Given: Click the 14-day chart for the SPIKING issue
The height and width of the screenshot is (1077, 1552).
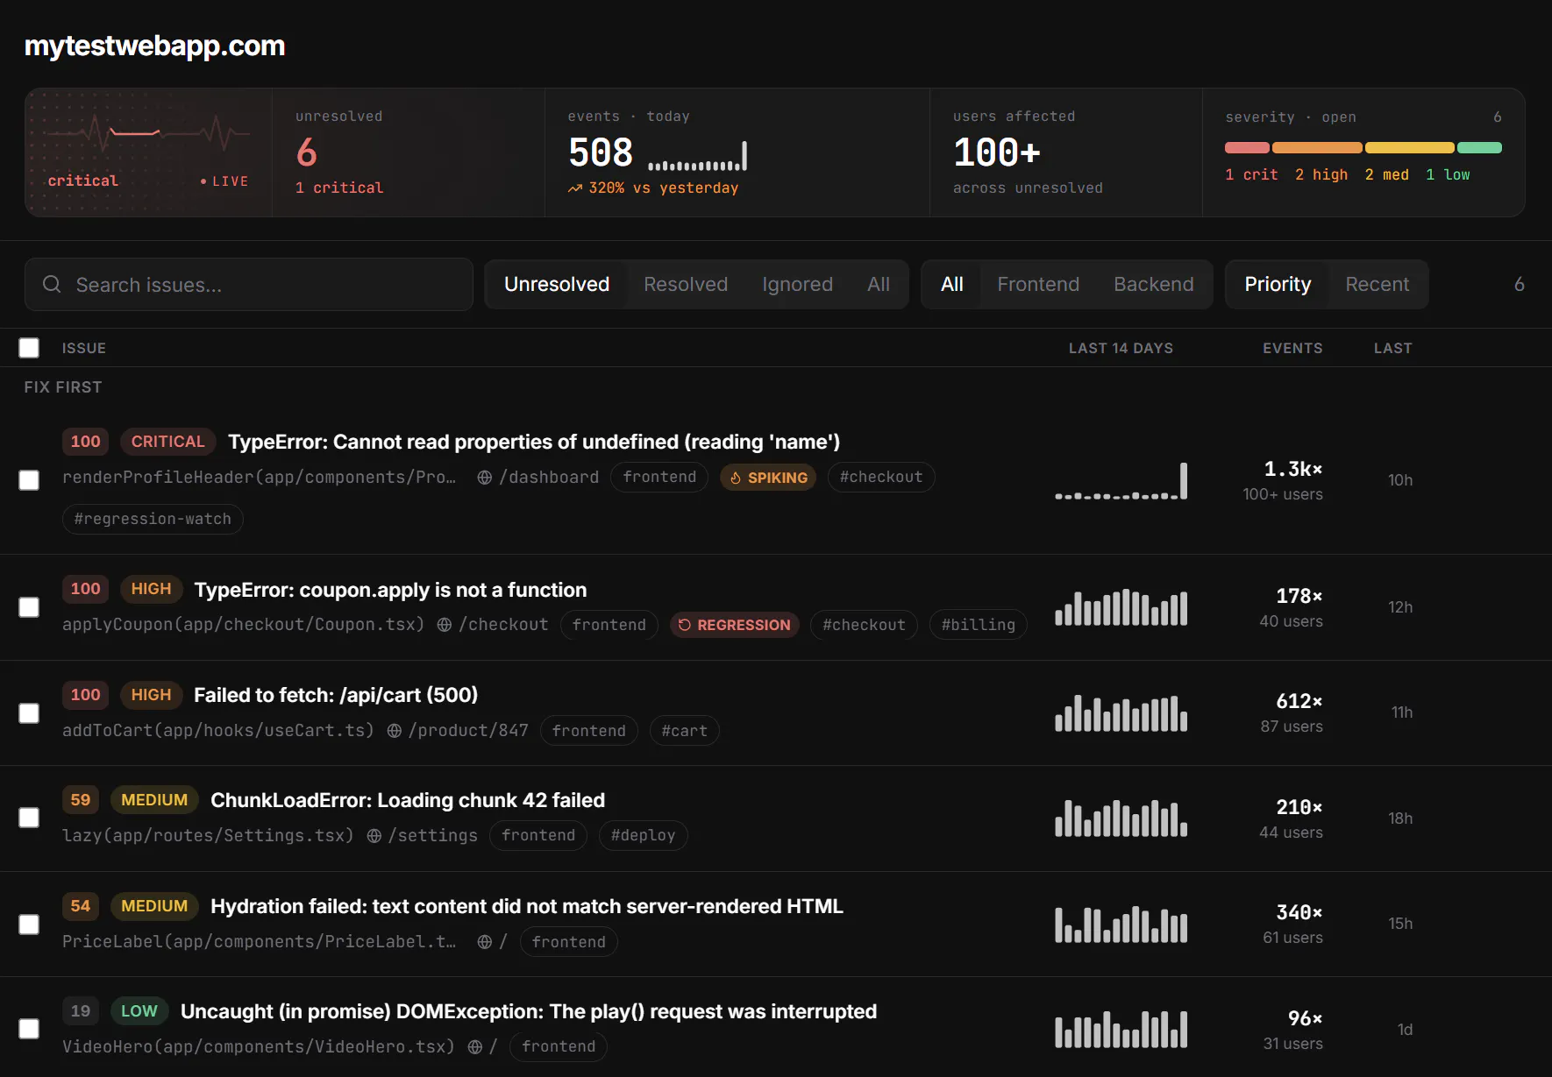Looking at the screenshot, I should click(x=1121, y=480).
